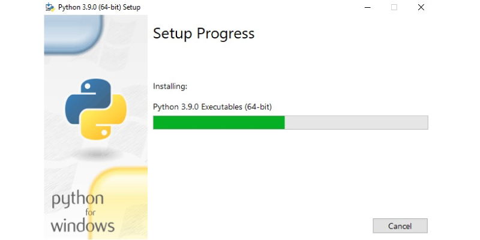Click the Installing: label
This screenshot has width=480, height=240.
[x=170, y=86]
